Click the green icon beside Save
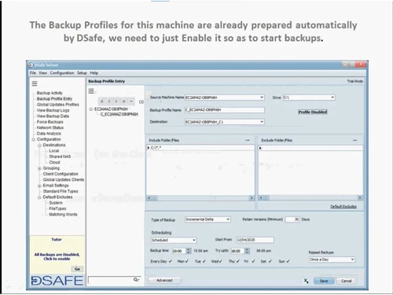Viewport: 393px width, 295px height. pos(306,281)
